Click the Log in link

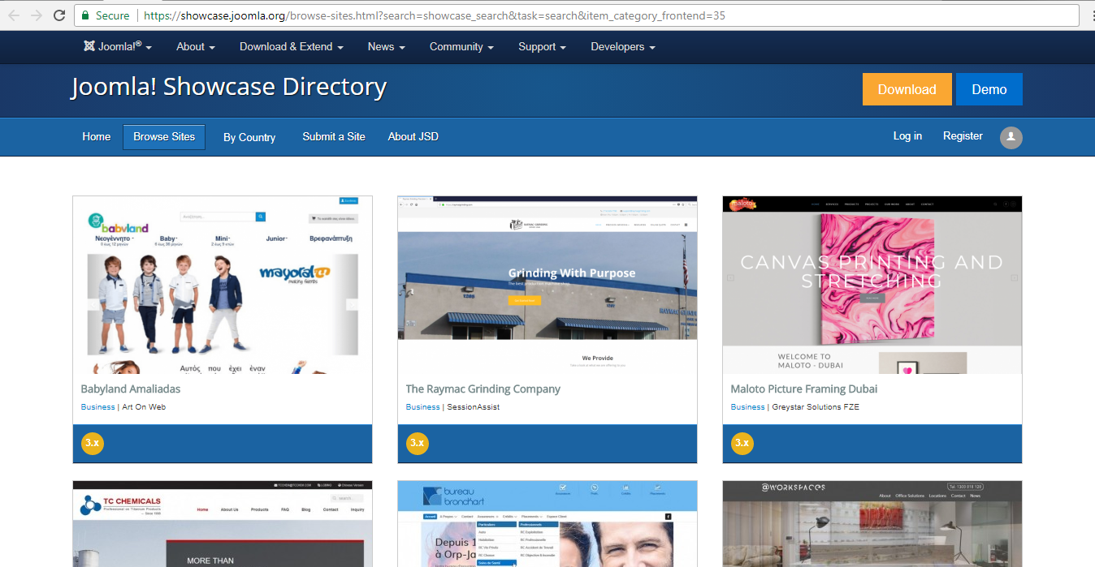907,135
